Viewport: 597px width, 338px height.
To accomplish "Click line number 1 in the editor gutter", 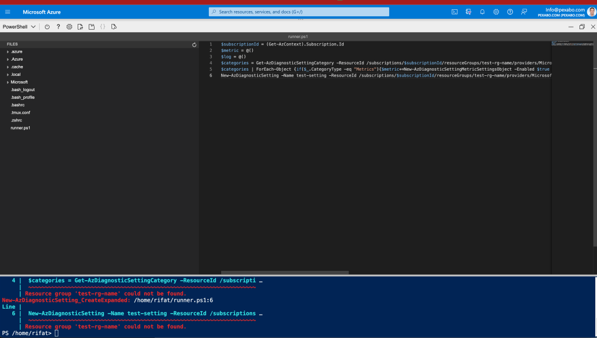I will coord(211,44).
